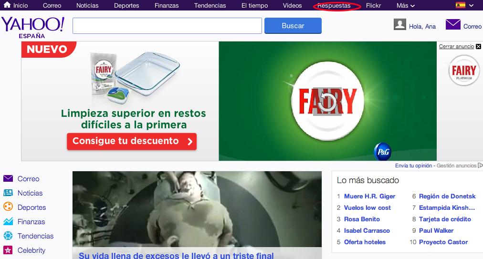483x259 pixels.
Task: Click the Consigue tu descuento button
Action: [x=132, y=141]
